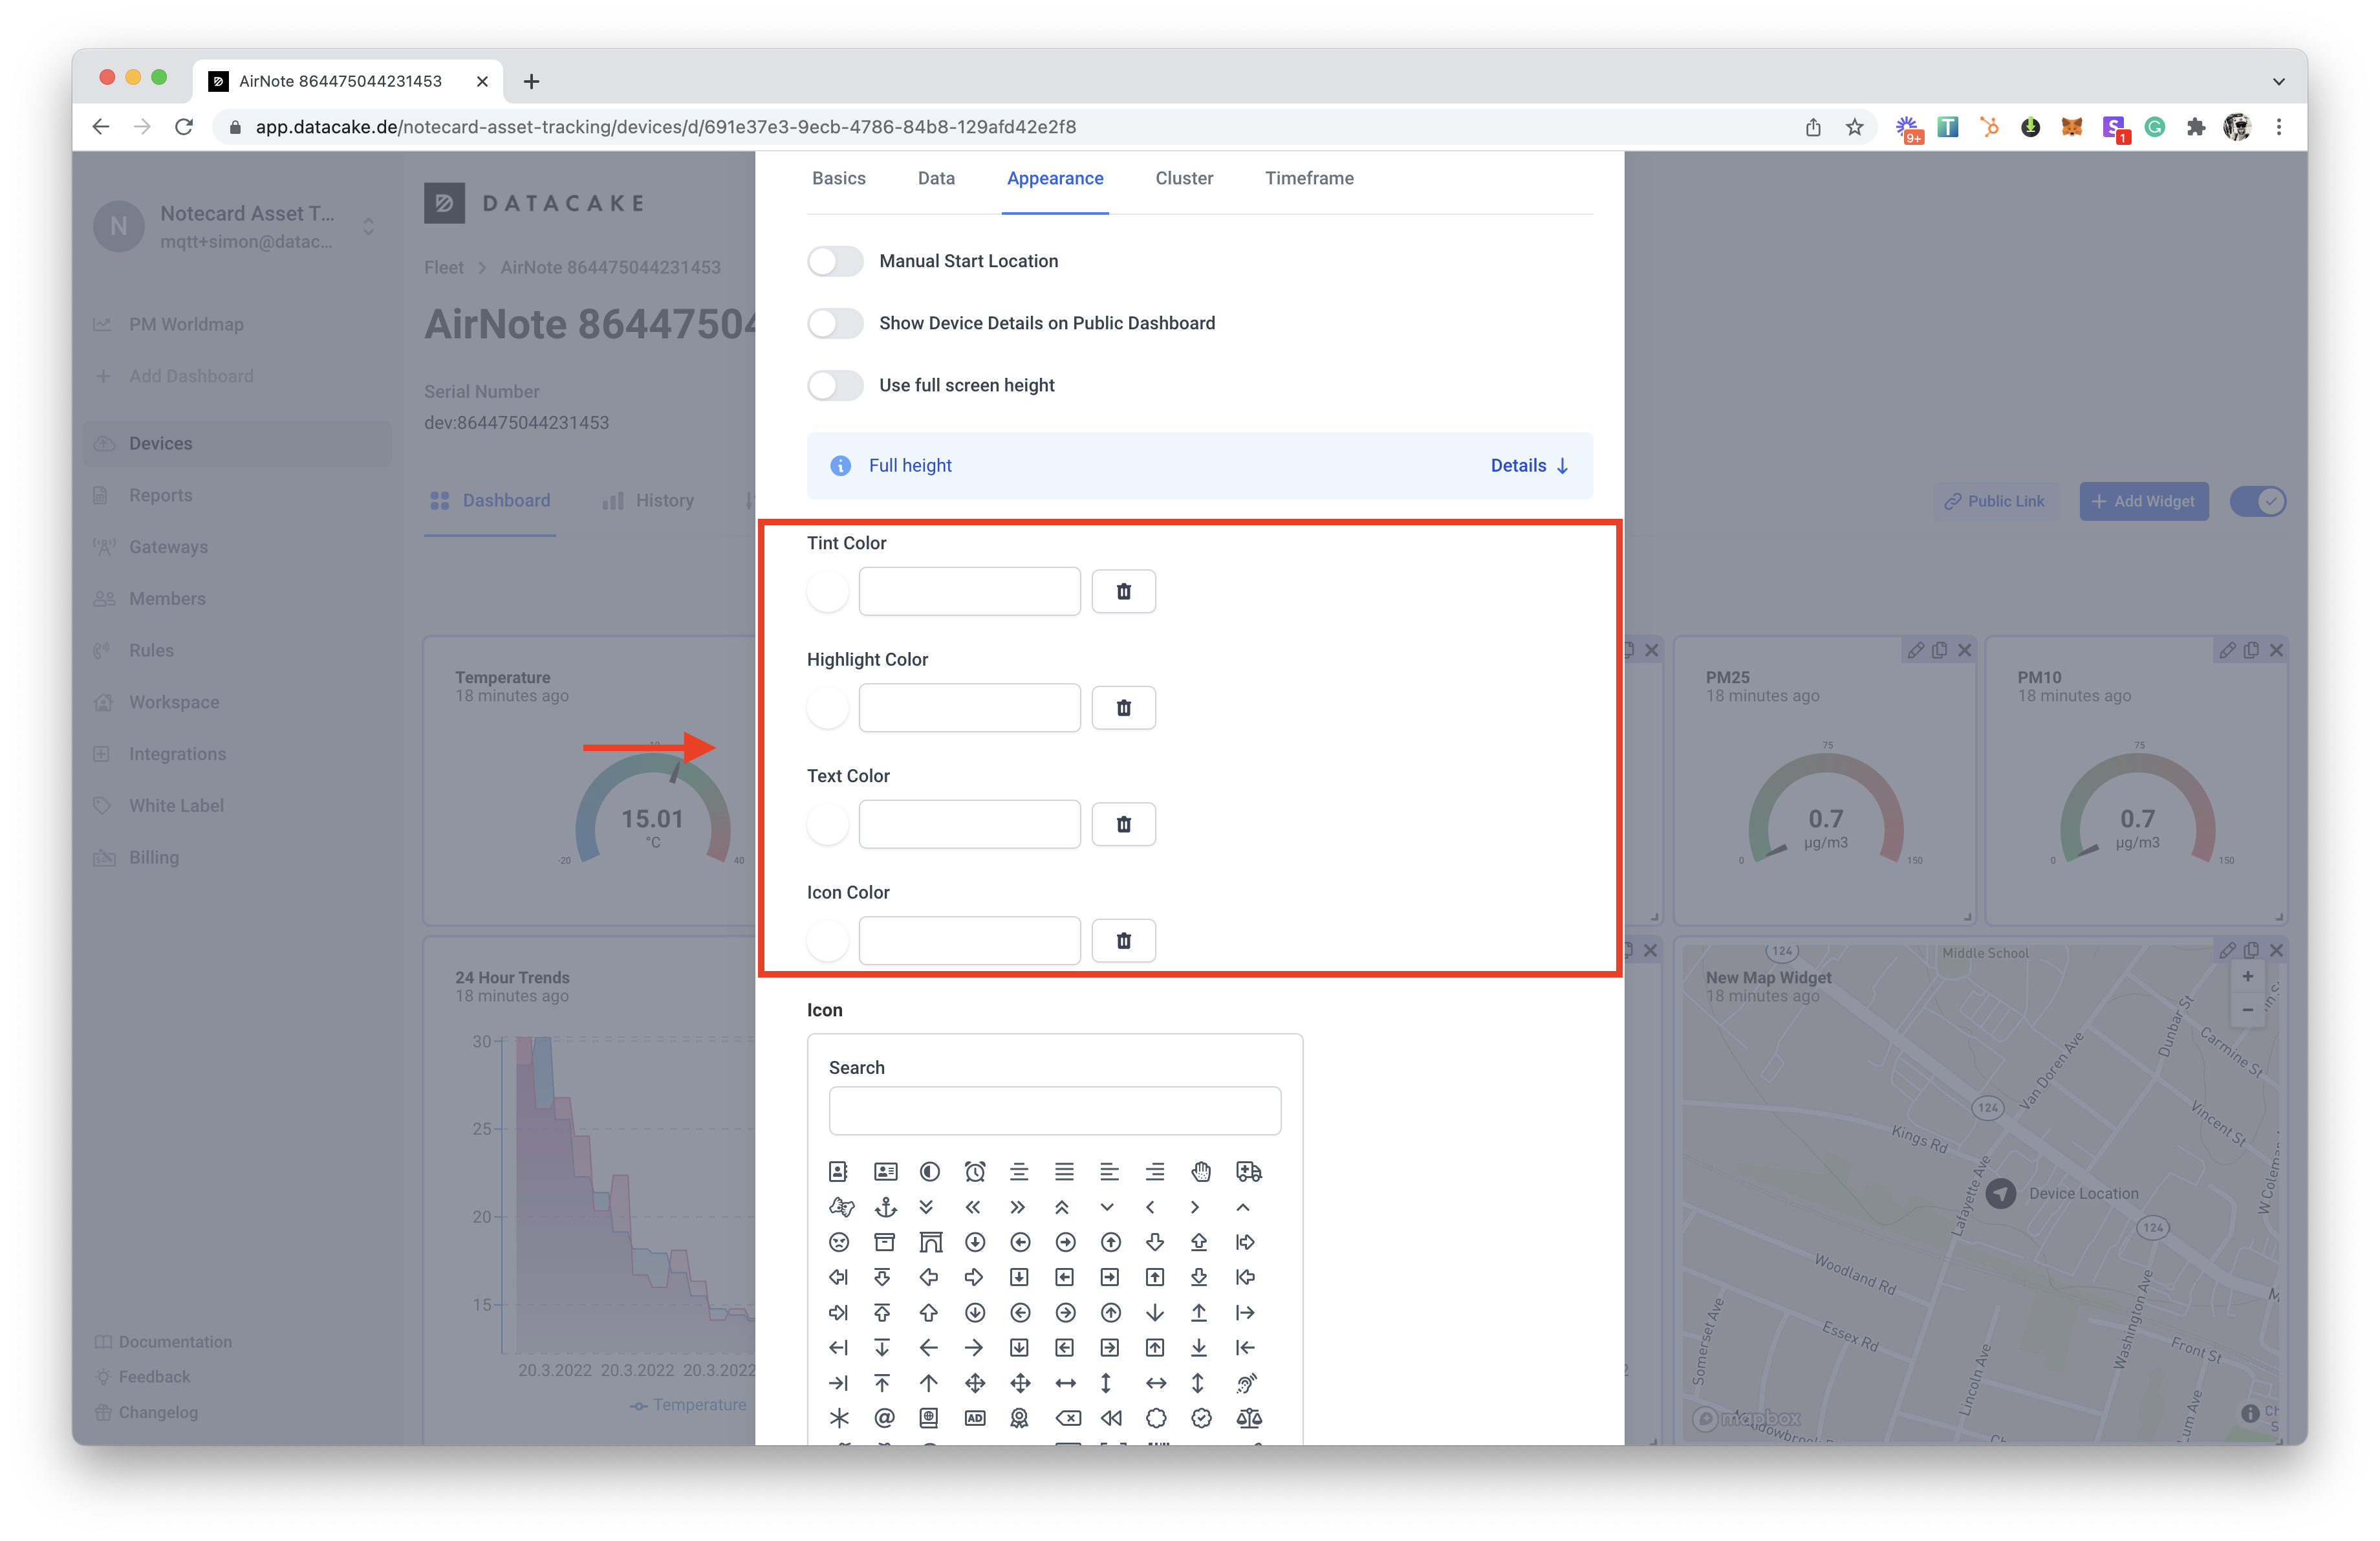Viewport: 2380px width, 1541px height.
Task: Pick the half-filled circle adjust icon
Action: 930,1171
